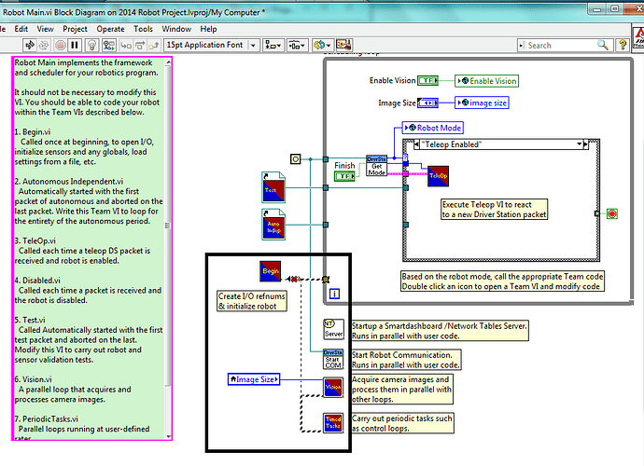Click the Execute Teleop VI comment label

(x=494, y=209)
